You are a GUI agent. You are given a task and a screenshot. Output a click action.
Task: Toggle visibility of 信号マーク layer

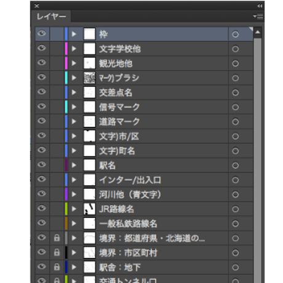click(x=42, y=106)
